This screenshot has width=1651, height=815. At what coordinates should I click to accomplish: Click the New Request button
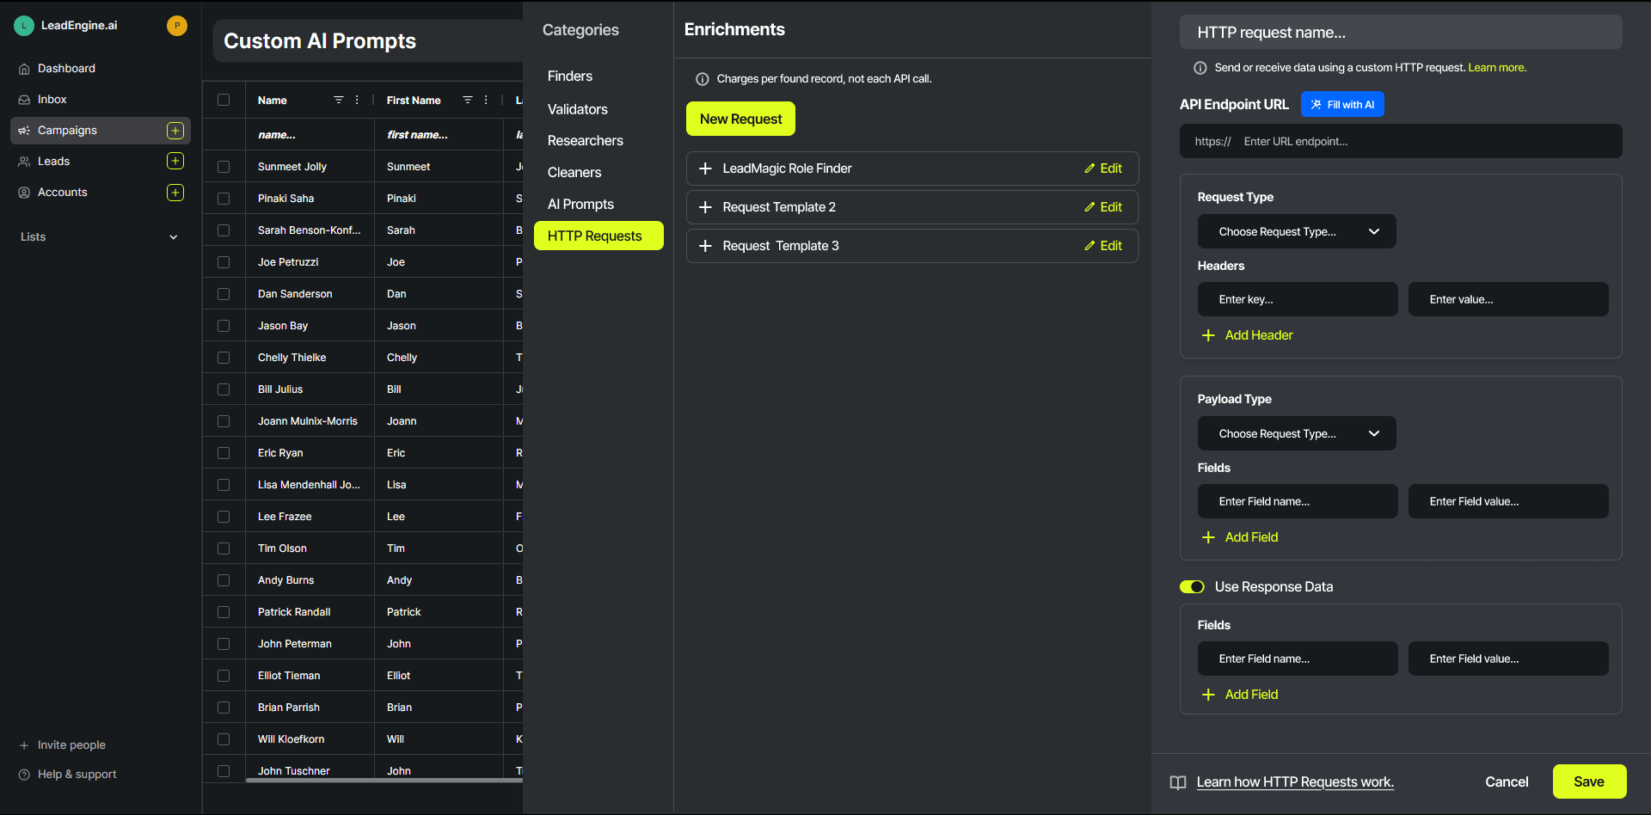pyautogui.click(x=740, y=119)
